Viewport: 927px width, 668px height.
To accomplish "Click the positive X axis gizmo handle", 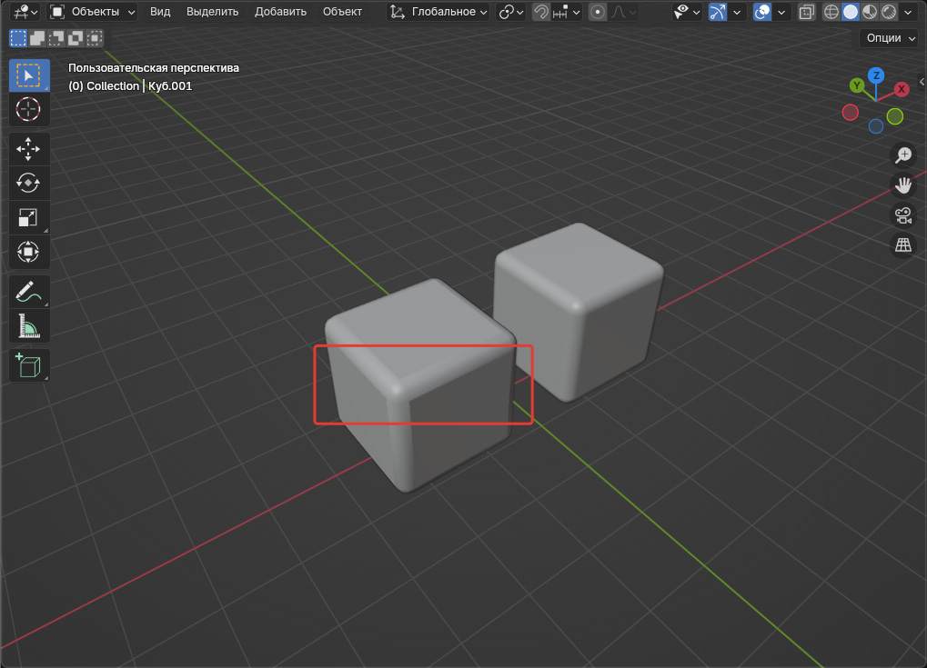I will 901,89.
